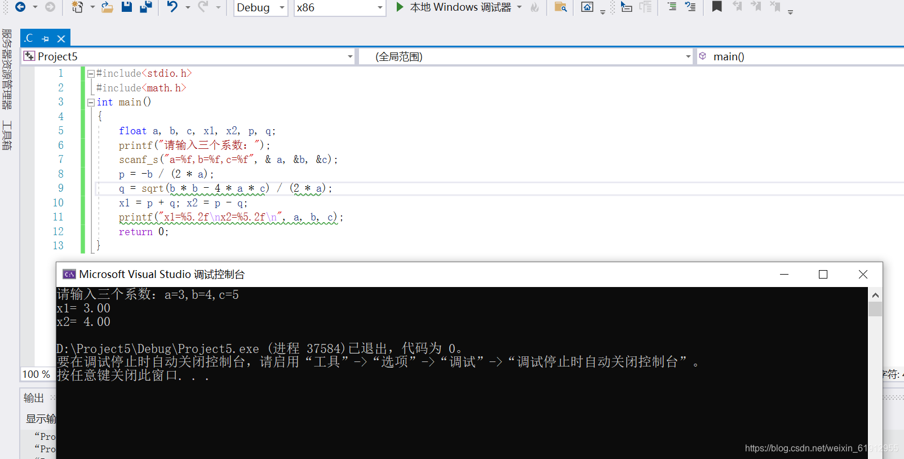This screenshot has width=904, height=459.
Task: Undo the last edit
Action: (x=172, y=7)
